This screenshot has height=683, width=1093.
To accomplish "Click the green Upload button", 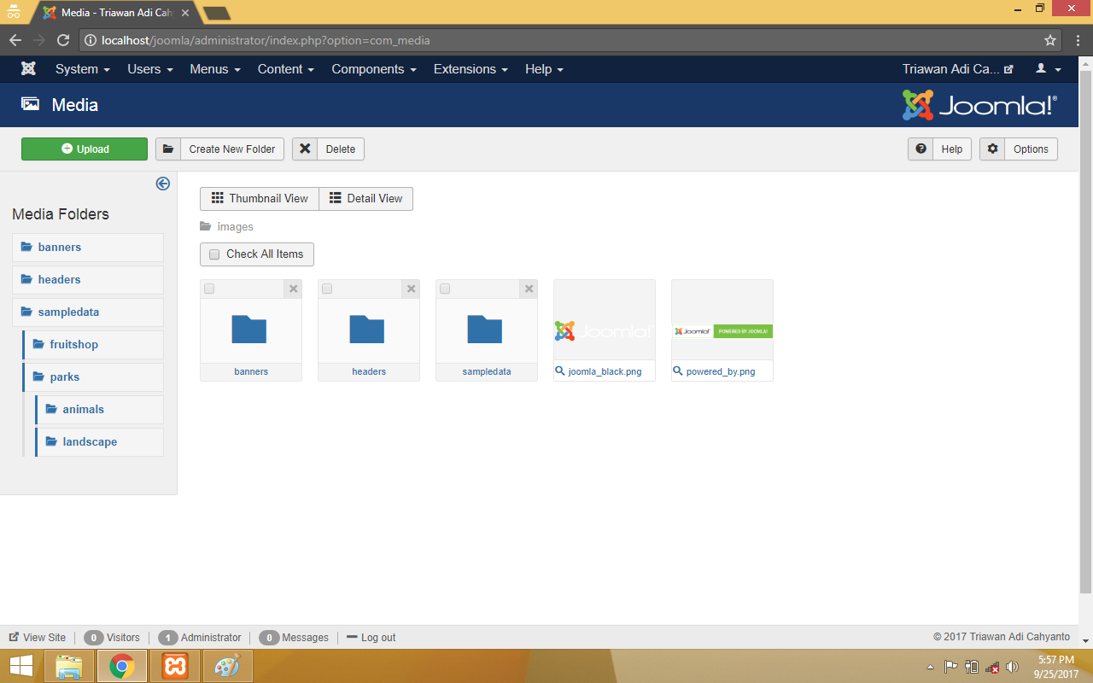I will click(x=85, y=149).
